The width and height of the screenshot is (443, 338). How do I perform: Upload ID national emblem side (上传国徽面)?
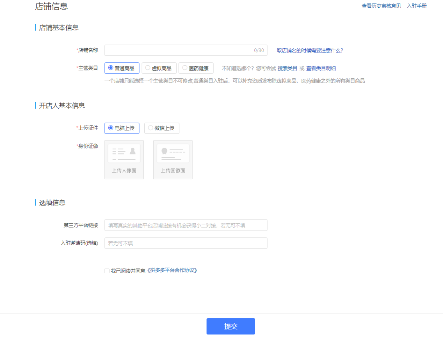coord(173,160)
